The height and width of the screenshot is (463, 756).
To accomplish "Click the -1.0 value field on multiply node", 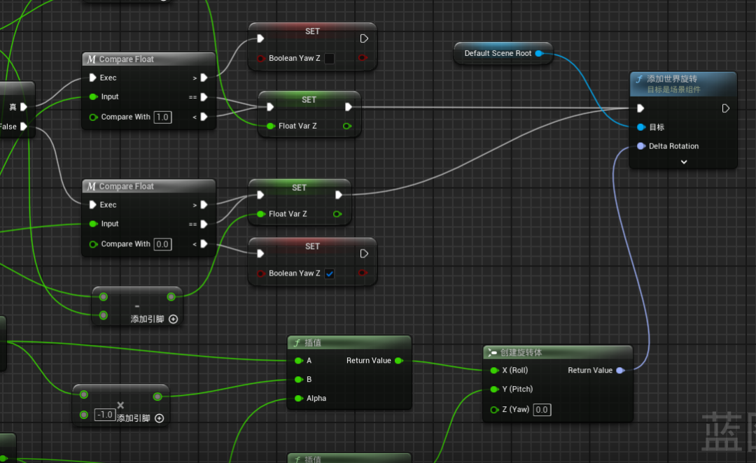I will (104, 415).
